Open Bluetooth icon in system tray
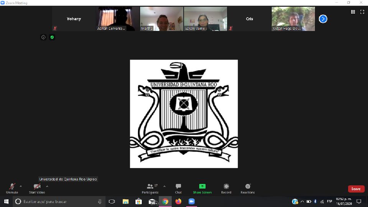Viewport: 368px width, 207px height. (315, 202)
